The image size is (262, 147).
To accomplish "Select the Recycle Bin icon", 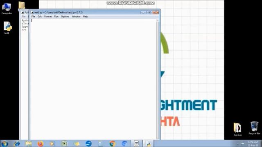I will click(x=254, y=128).
